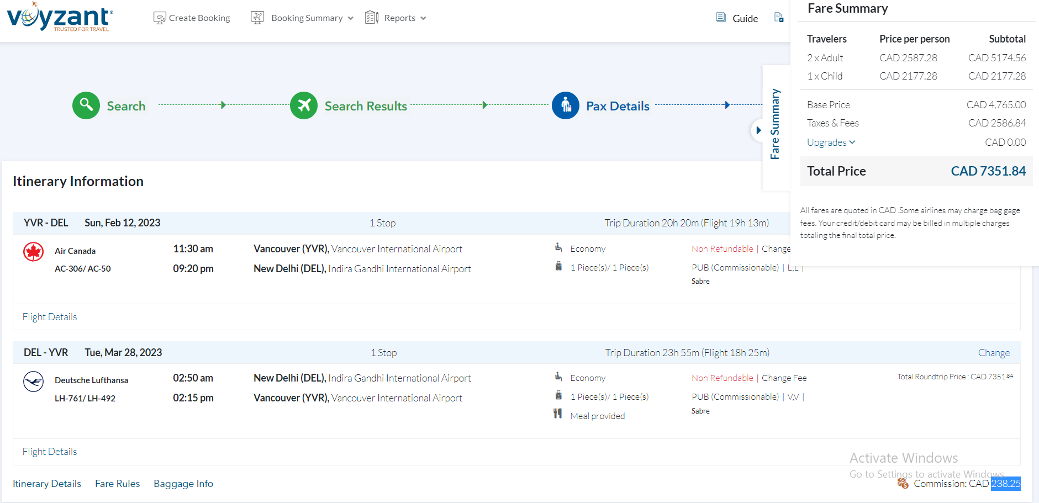Click the Deutsche Lufthansa crane logo
1039x503 pixels.
point(34,382)
